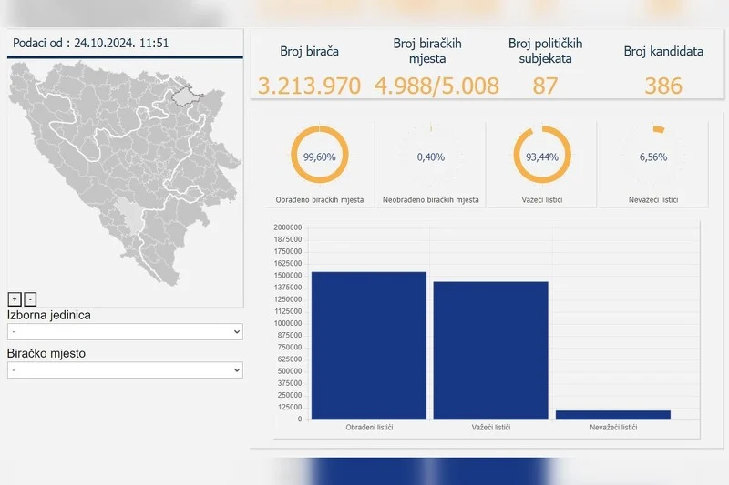Click the Obrađeno biračkih mjesta 99,60% donut
Image resolution: width=729 pixels, height=485 pixels.
click(x=319, y=156)
